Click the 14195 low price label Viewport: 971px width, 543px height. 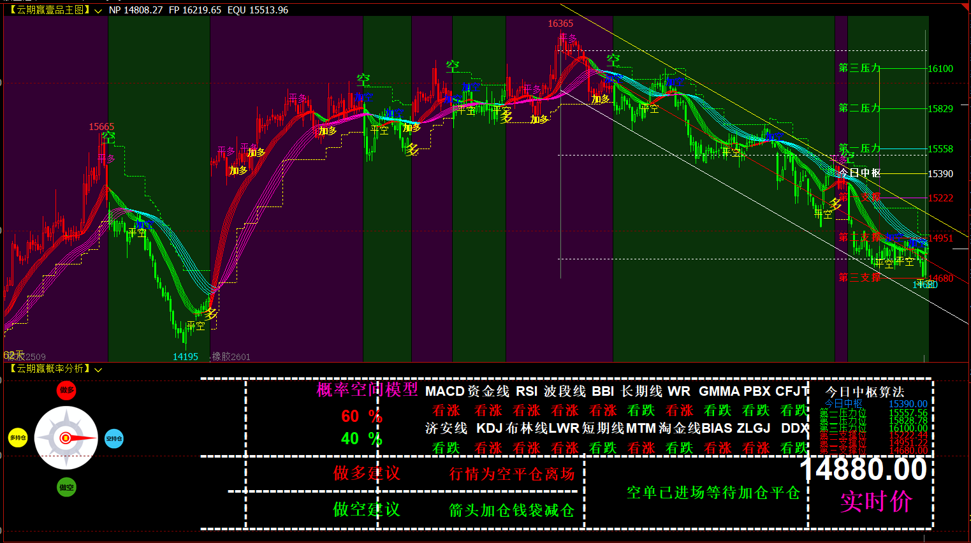pos(186,357)
